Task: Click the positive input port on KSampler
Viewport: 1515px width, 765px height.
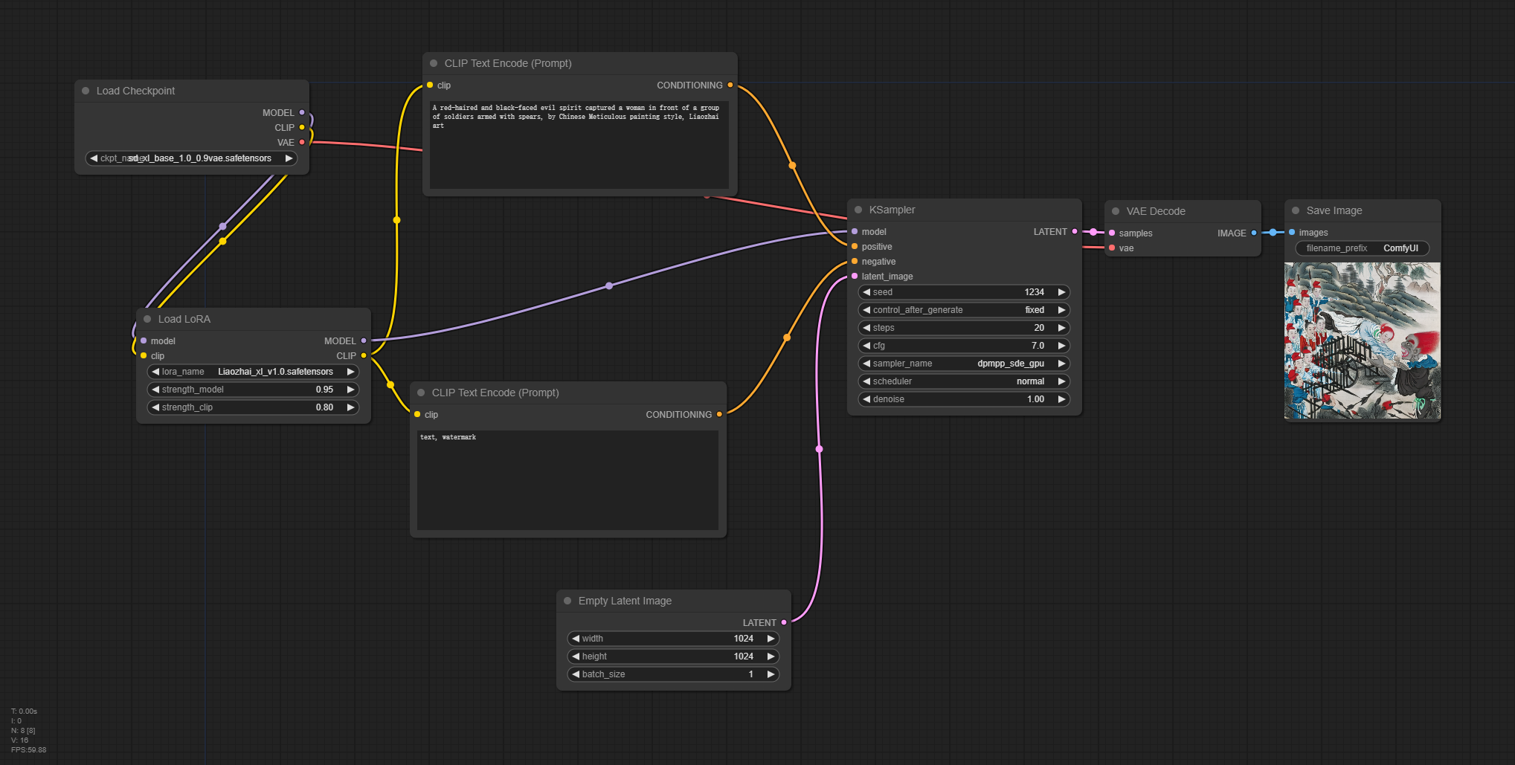Action: 855,247
